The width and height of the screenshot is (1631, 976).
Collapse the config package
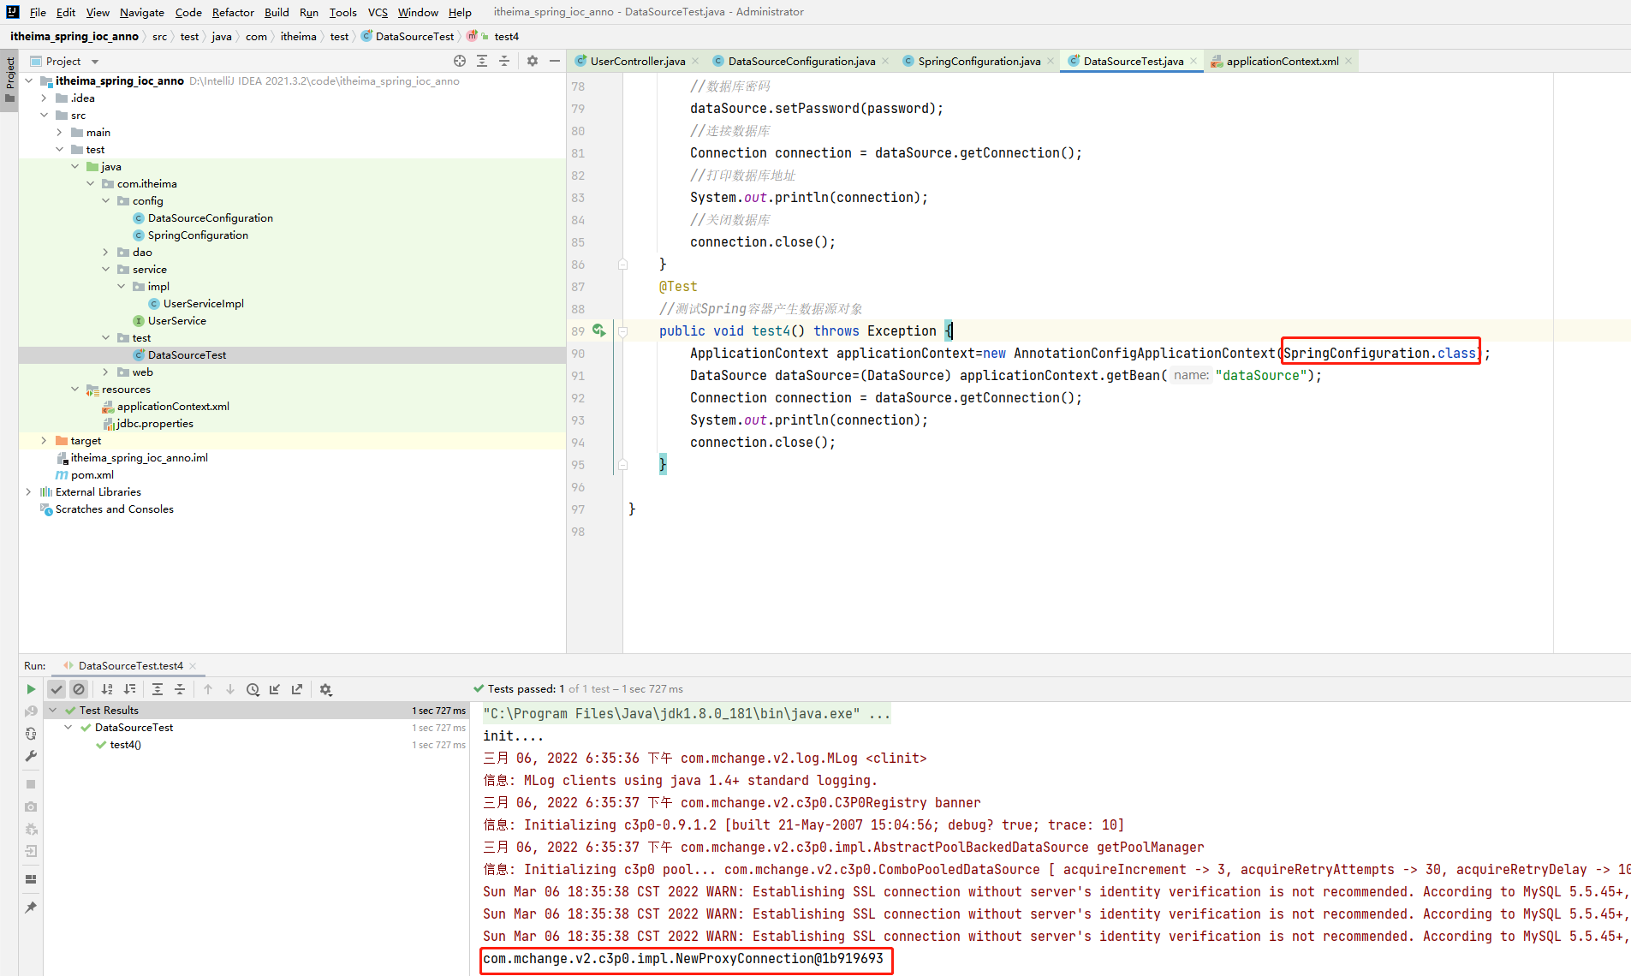[x=106, y=200]
